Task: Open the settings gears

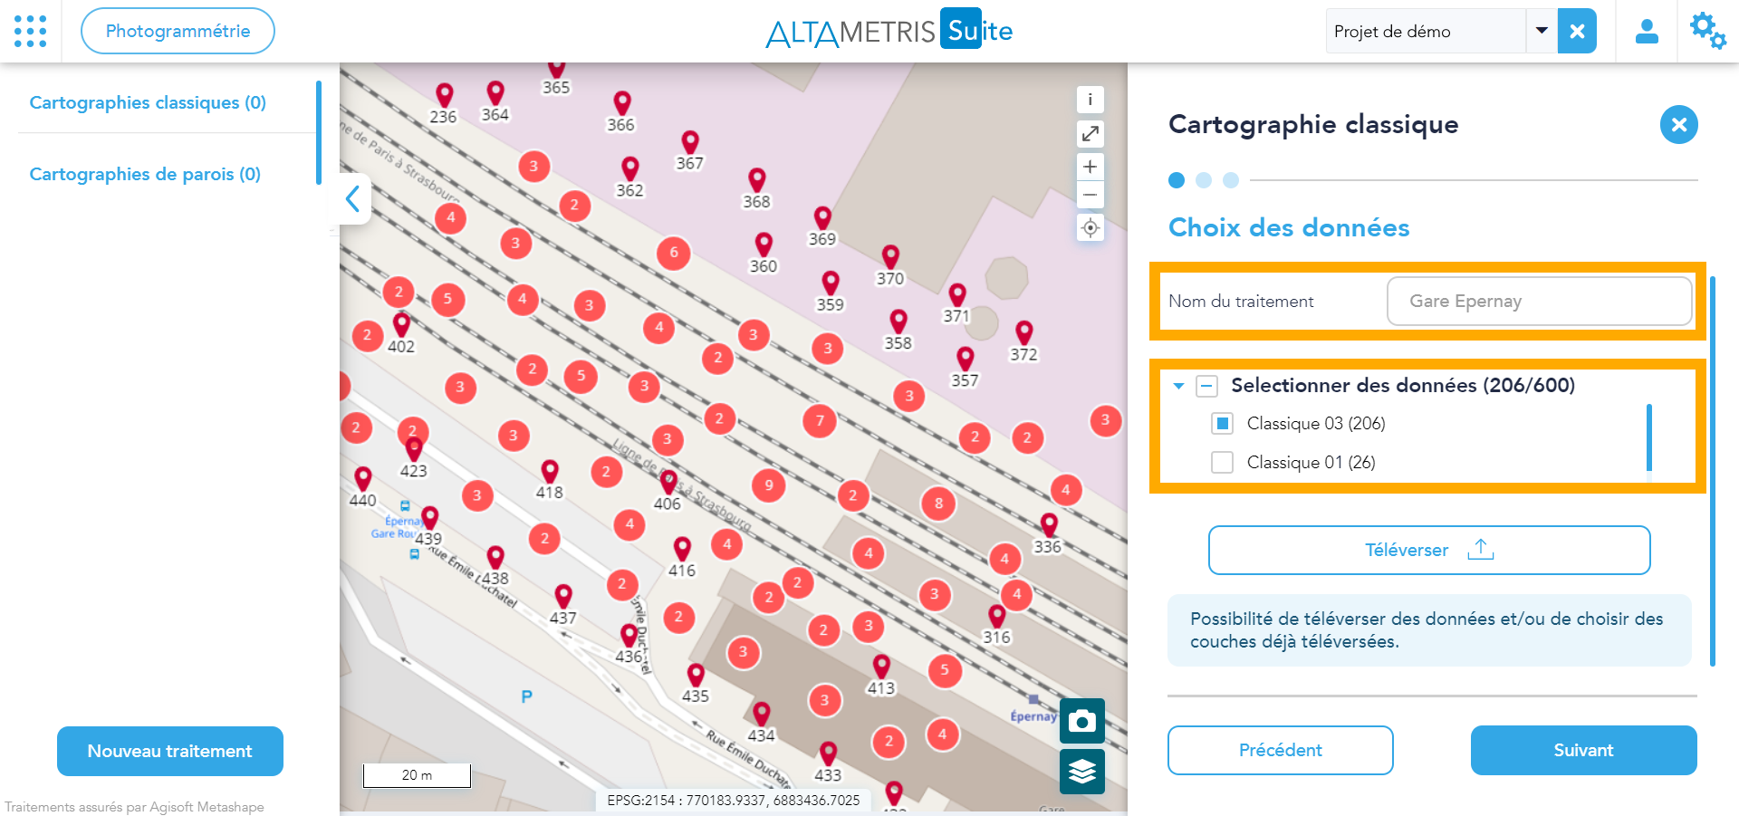Action: 1707,31
